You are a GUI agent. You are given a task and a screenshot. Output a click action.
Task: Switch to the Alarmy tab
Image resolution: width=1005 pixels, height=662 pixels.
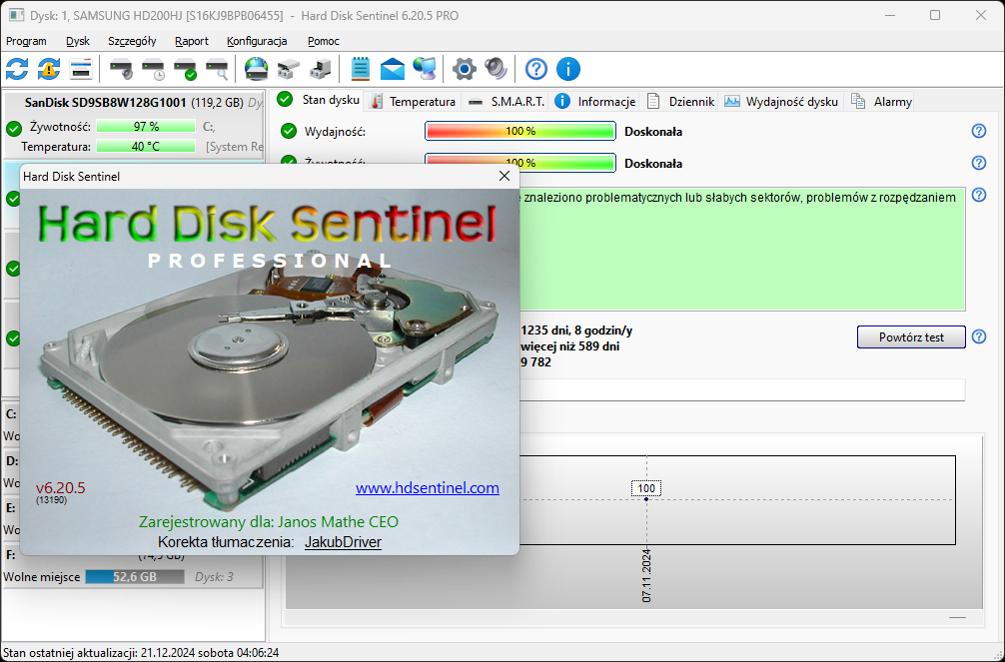(x=881, y=101)
